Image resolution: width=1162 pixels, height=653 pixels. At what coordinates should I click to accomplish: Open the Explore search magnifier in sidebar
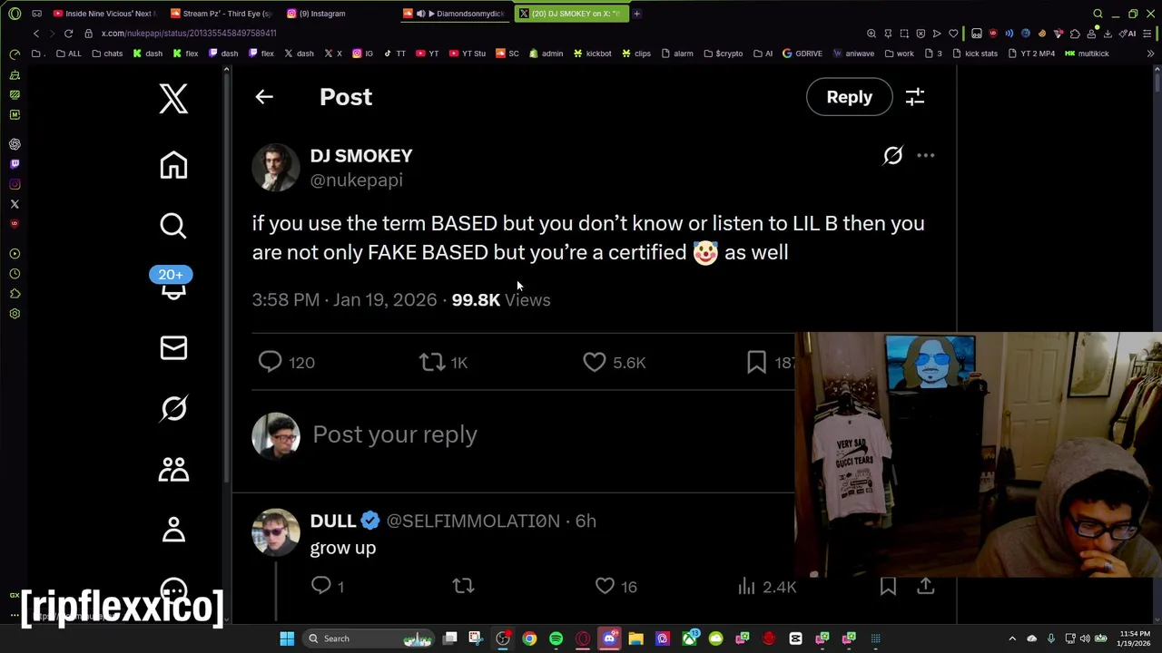pyautogui.click(x=173, y=226)
